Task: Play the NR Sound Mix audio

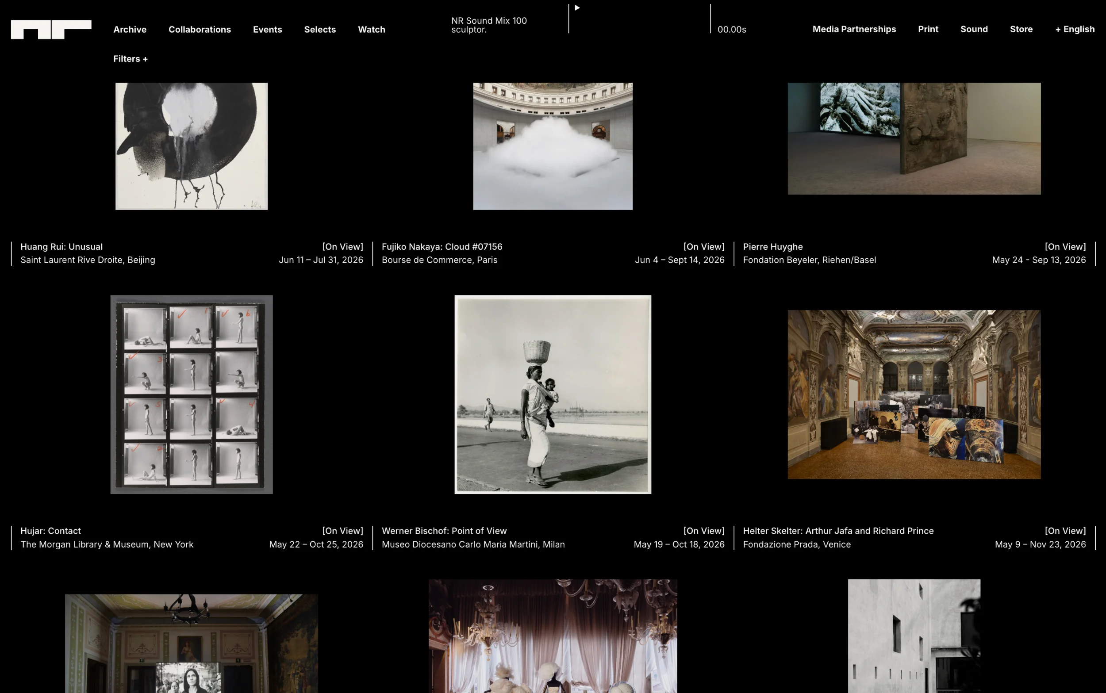Action: pos(577,8)
